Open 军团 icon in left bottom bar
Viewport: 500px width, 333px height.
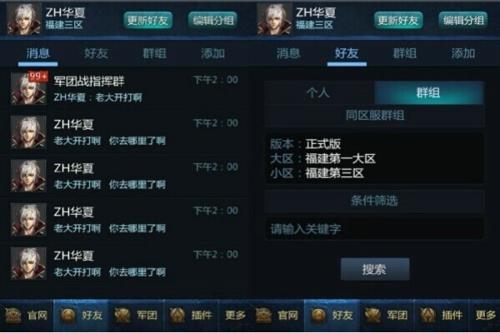[x=122, y=316]
